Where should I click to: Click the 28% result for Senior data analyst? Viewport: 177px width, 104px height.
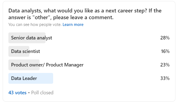tap(165, 38)
